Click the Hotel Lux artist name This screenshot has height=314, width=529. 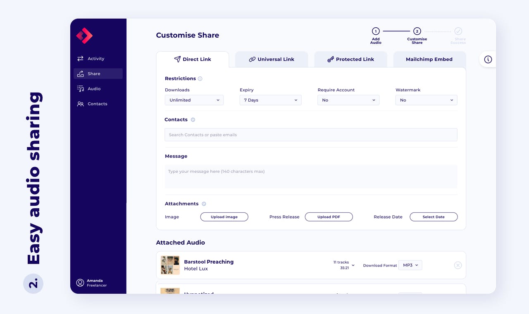click(x=196, y=269)
